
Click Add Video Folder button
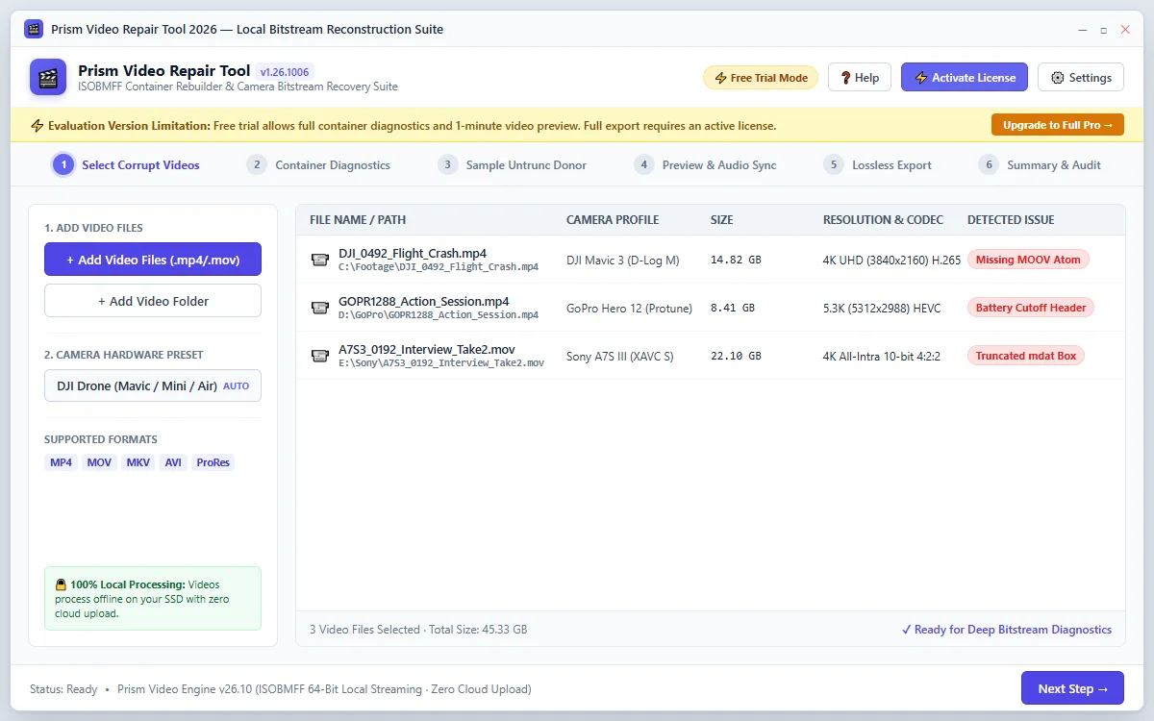pyautogui.click(x=153, y=301)
